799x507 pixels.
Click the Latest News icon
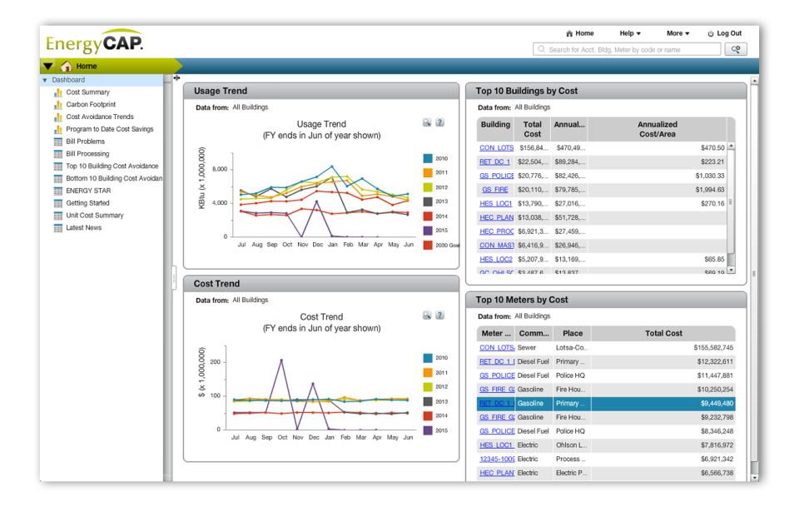58,228
